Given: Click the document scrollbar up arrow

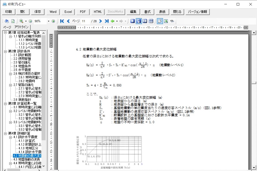Looking at the screenshot, I should (254, 33).
